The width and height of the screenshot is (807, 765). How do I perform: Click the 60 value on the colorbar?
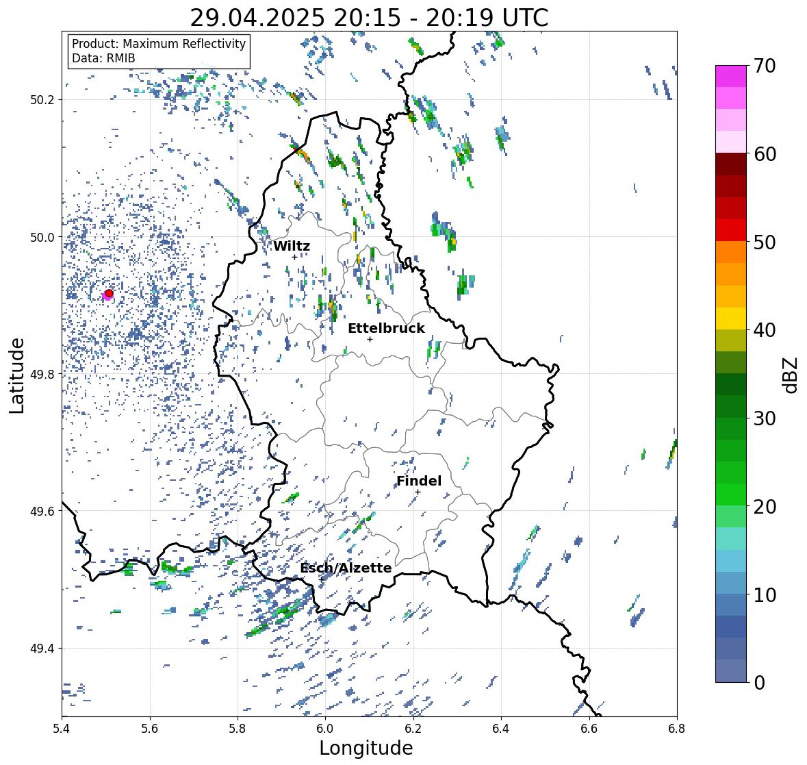[765, 154]
